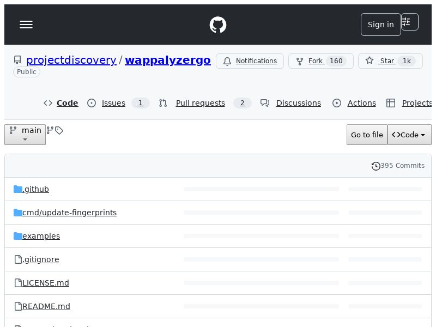Open the cmd/update-fingerprints folder

[x=69, y=213]
